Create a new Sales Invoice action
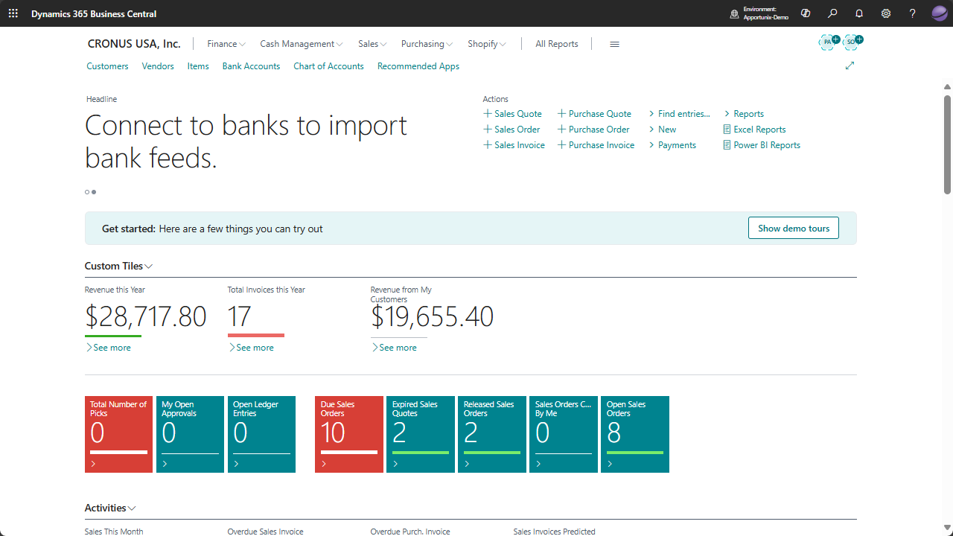This screenshot has height=536, width=953. coord(514,145)
